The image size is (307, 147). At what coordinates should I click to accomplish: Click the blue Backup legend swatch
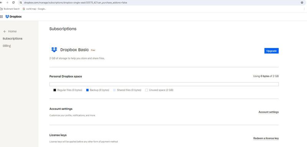click(x=87, y=90)
